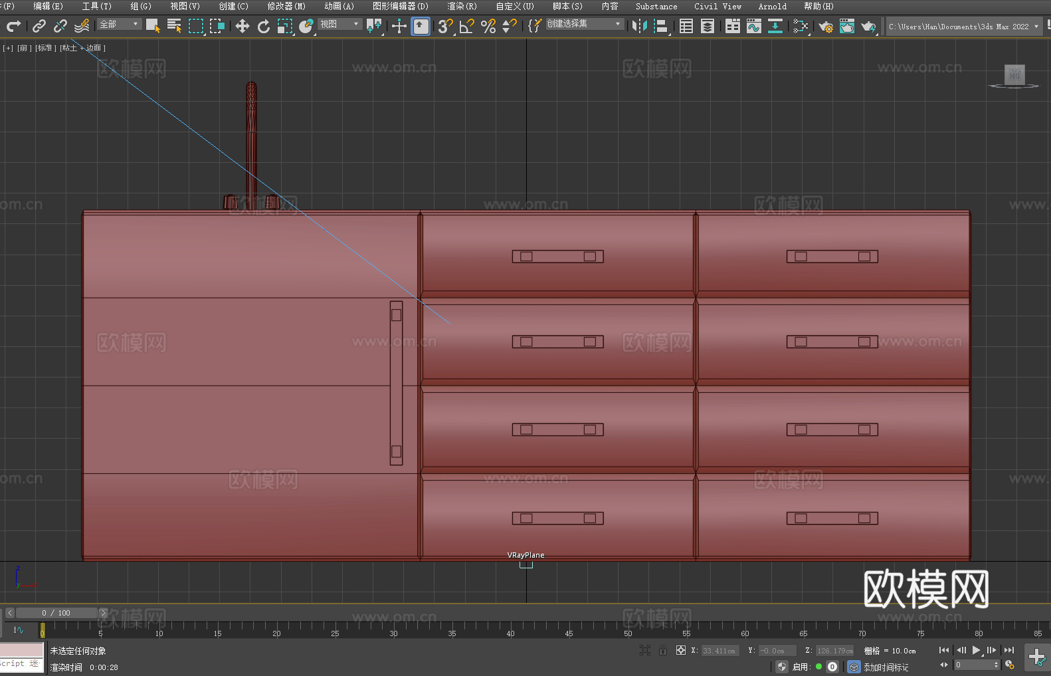Open the 修改器(M) menu

point(286,6)
